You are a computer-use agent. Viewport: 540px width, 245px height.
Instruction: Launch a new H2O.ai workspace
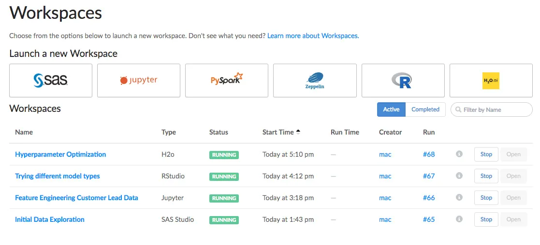491,81
